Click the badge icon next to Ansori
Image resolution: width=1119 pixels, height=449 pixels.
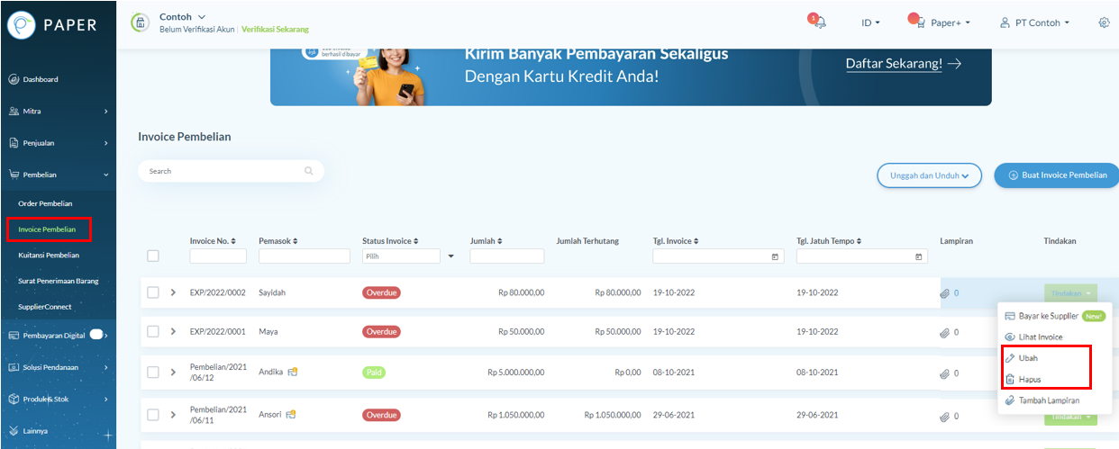click(291, 415)
